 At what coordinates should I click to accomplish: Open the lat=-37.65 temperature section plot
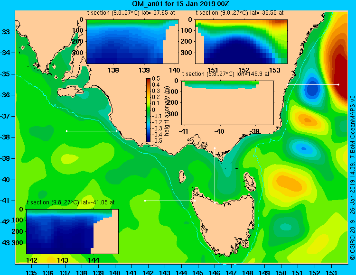coord(132,42)
